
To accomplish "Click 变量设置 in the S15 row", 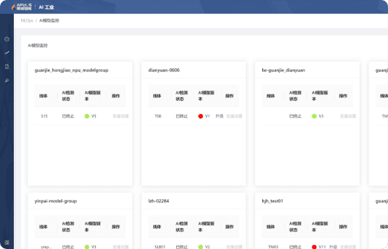I will point(120,116).
